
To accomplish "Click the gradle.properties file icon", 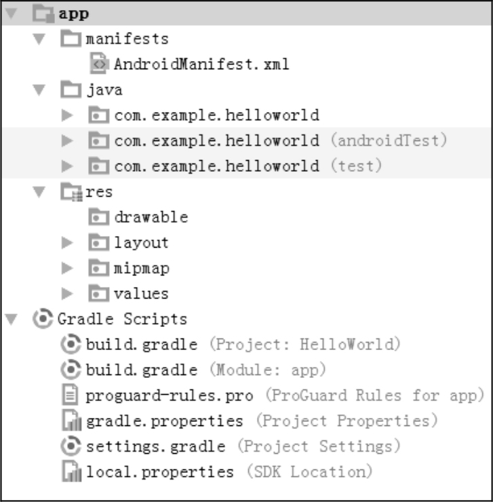I will tap(71, 421).
